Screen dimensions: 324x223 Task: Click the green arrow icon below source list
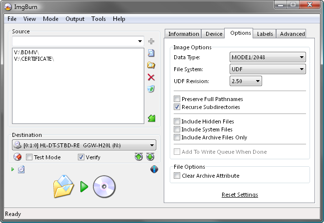151,118
